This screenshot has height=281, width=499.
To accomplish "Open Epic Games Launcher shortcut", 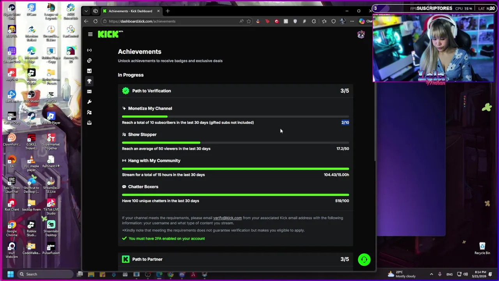I will tap(12, 185).
